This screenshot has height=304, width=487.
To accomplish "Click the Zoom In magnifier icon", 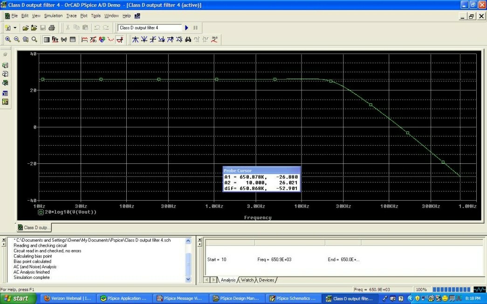I will (x=8, y=40).
